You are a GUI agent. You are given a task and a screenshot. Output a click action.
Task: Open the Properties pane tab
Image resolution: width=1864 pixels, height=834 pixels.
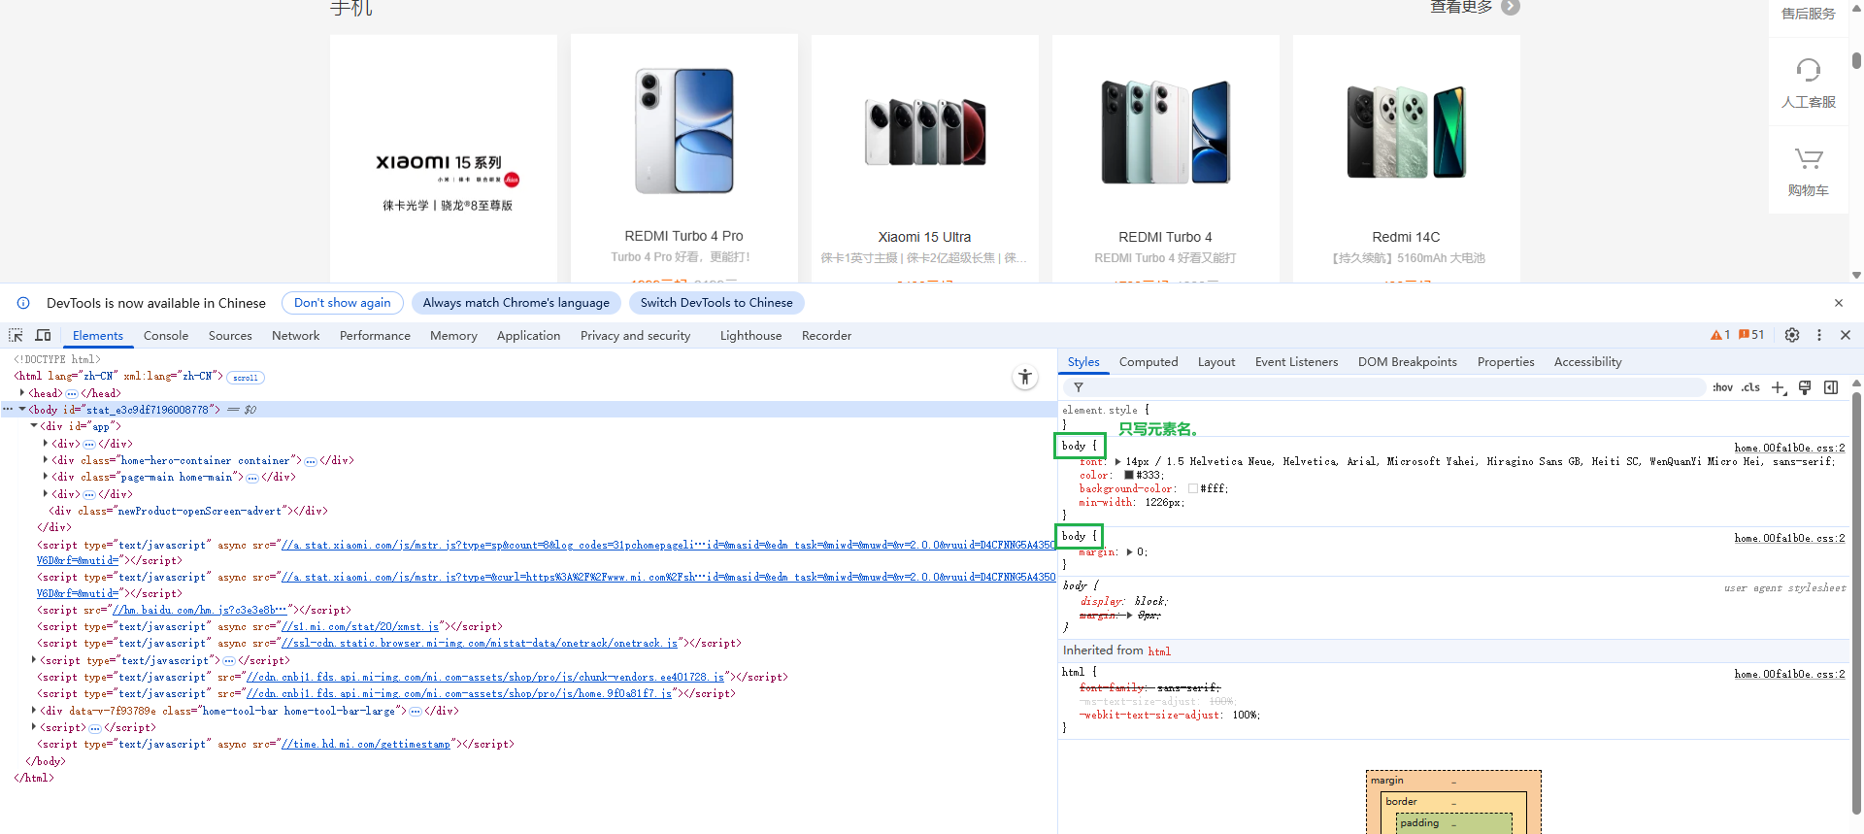(1506, 361)
